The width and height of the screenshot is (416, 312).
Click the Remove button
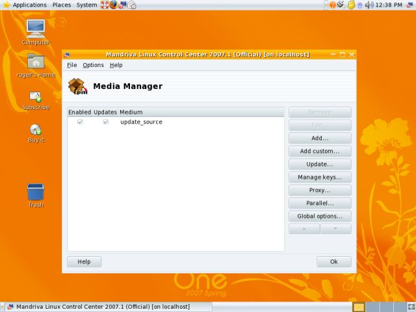(320, 112)
